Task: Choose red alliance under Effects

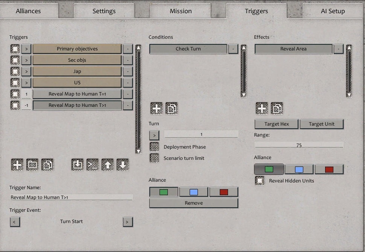Action: 329,169
